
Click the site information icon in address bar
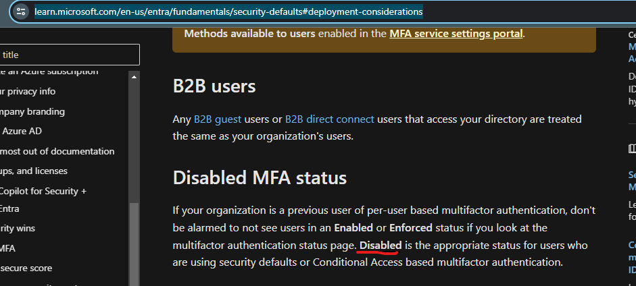click(x=21, y=11)
